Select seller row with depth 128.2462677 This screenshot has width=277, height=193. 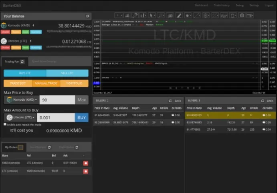tap(138, 115)
